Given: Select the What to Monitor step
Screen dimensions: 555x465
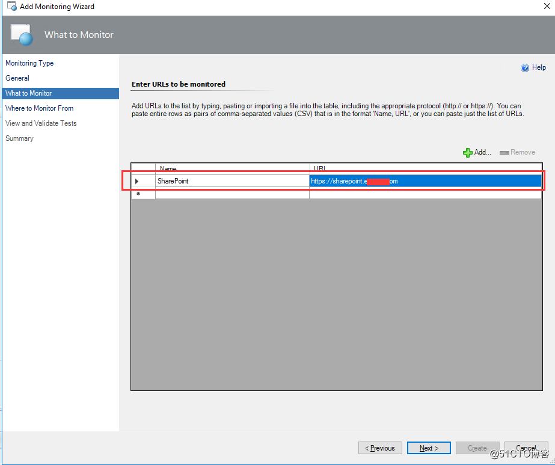Looking at the screenshot, I should pos(61,93).
